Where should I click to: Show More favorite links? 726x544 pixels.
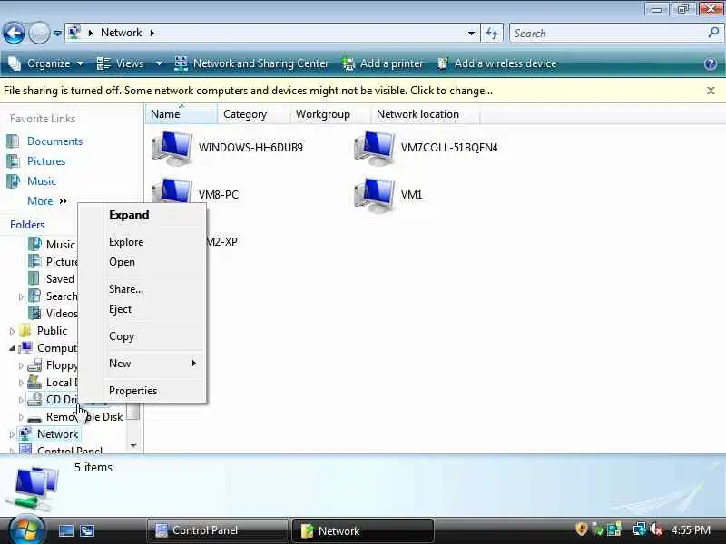tap(47, 200)
